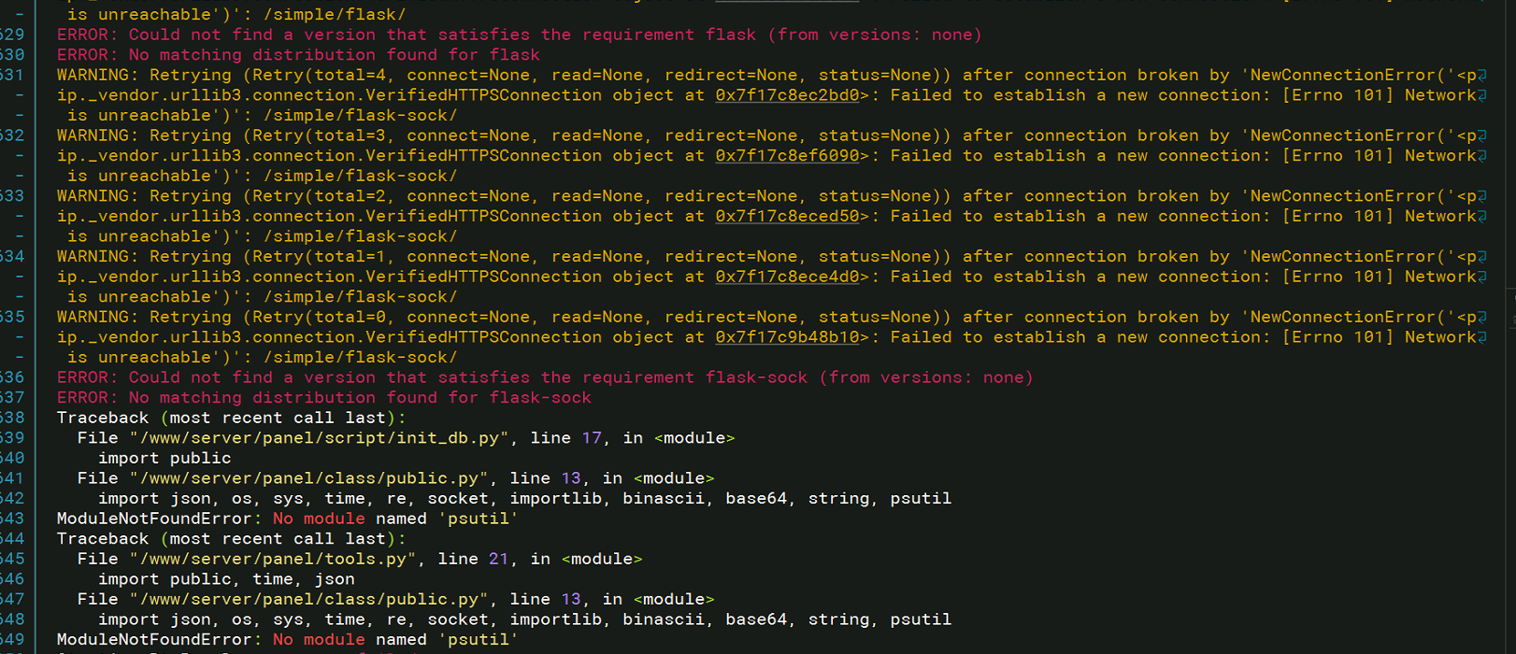Image resolution: width=1516 pixels, height=654 pixels.
Task: Click the first ModuleNotFoundError psutil line
Action: click(287, 519)
